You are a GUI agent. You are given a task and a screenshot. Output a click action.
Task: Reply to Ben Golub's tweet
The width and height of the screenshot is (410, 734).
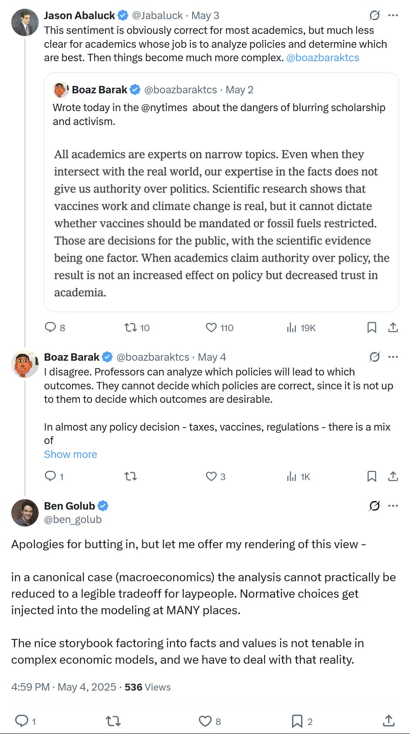22,721
